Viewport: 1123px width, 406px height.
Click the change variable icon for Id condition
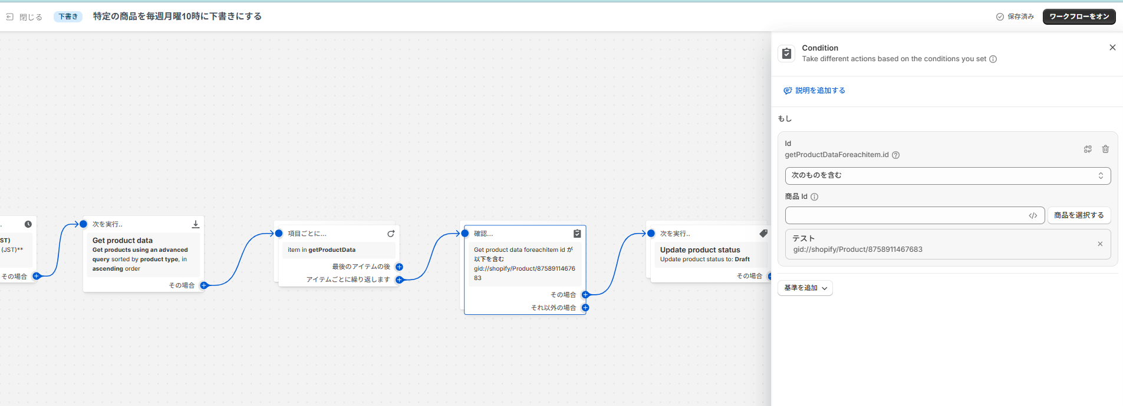[1088, 149]
